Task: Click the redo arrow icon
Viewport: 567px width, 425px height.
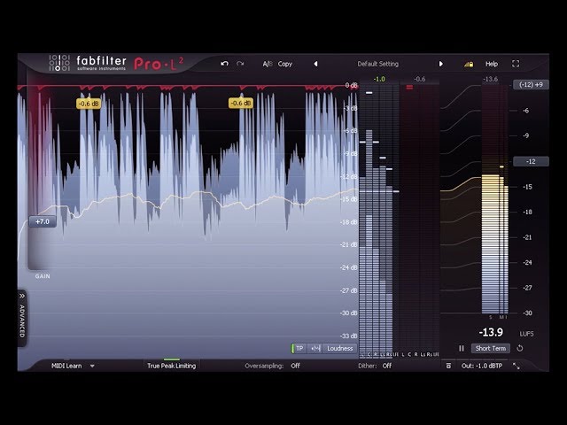Action: pyautogui.click(x=240, y=64)
